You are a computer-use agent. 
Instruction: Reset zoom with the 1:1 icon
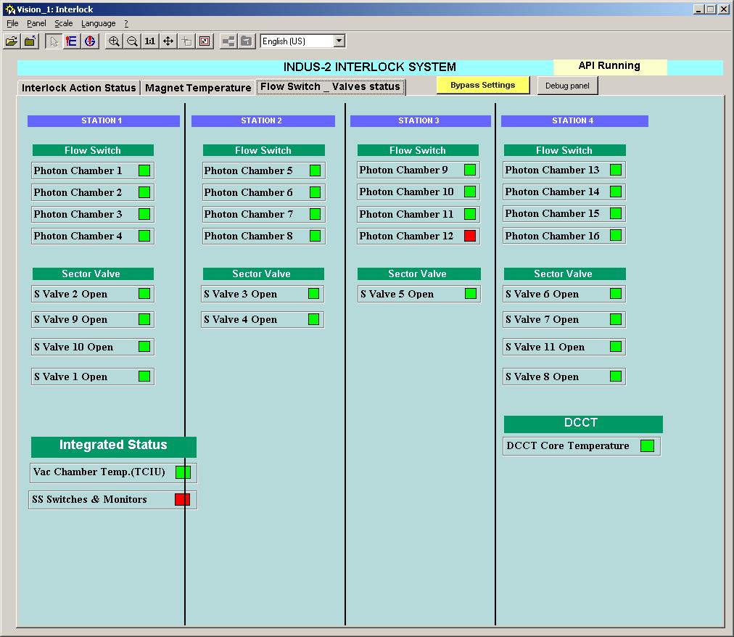tap(150, 41)
